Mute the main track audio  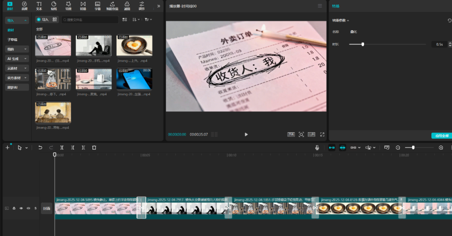pyautogui.click(x=28, y=208)
